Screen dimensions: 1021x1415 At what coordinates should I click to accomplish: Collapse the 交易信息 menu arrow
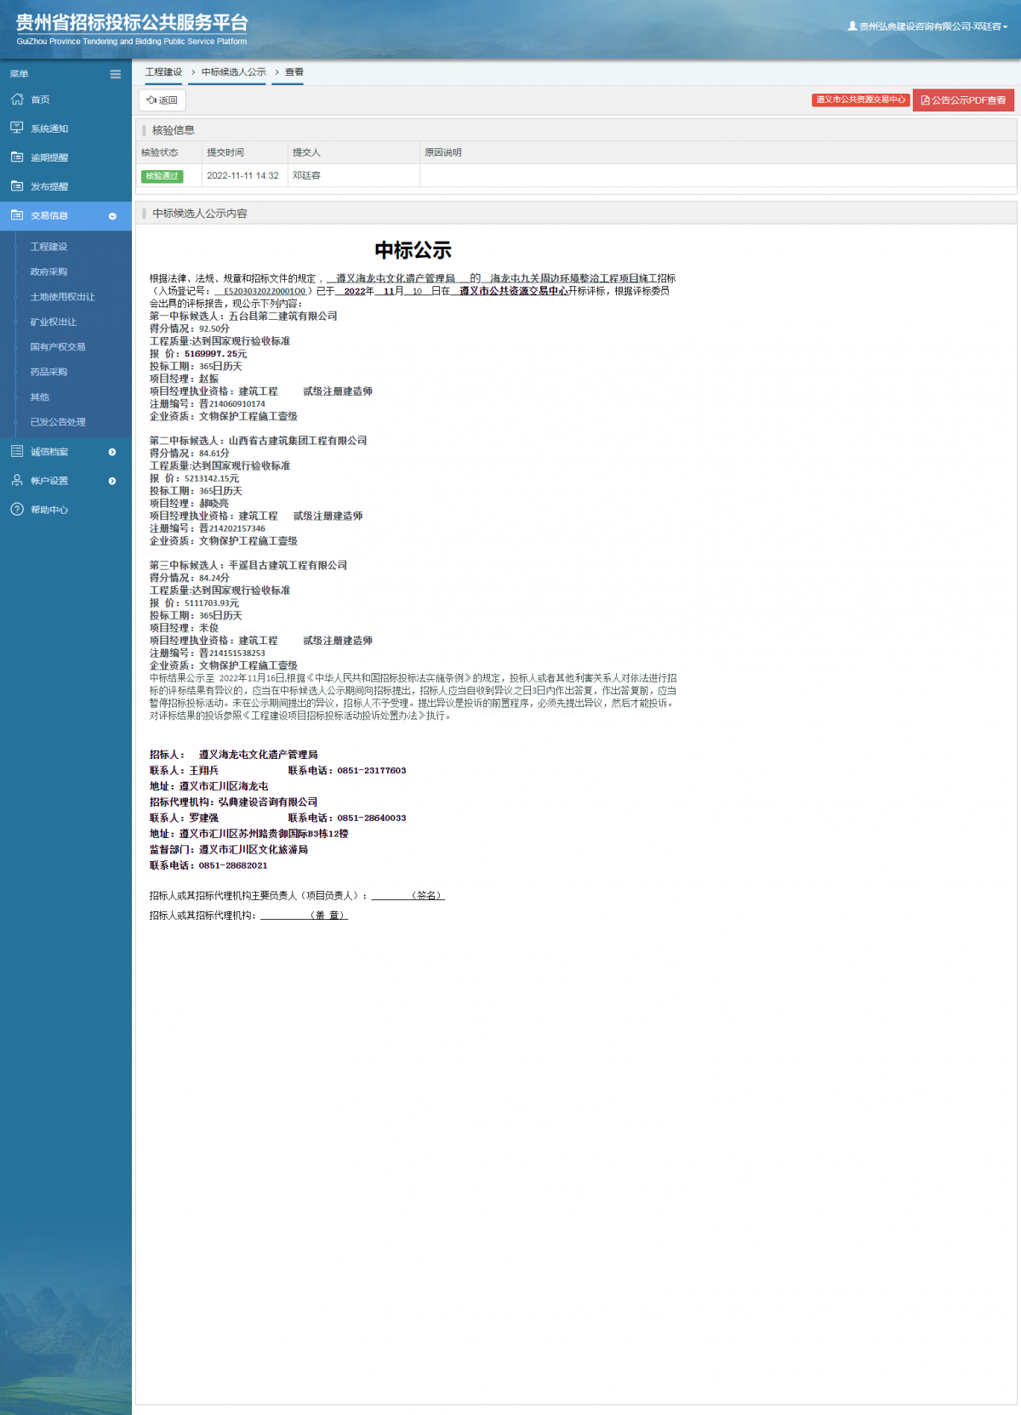click(112, 216)
